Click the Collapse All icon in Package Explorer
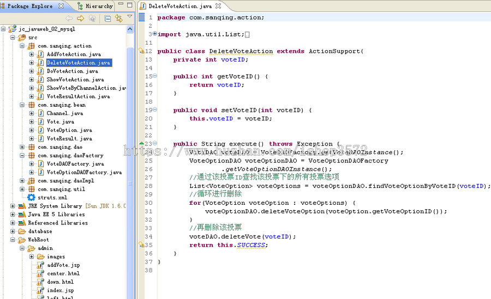 (x=107, y=19)
